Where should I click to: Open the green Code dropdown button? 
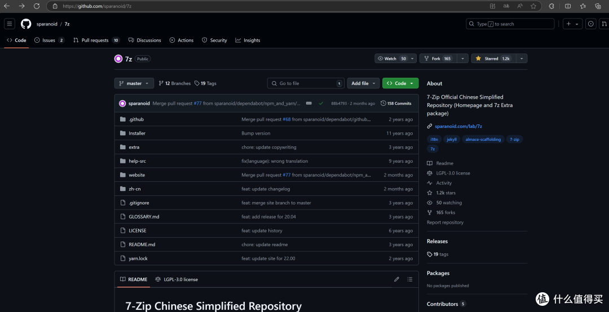[x=400, y=83]
